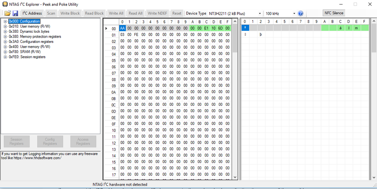Expand the 0x400: User memory node
The width and height of the screenshot is (377, 189).
tap(5, 47)
